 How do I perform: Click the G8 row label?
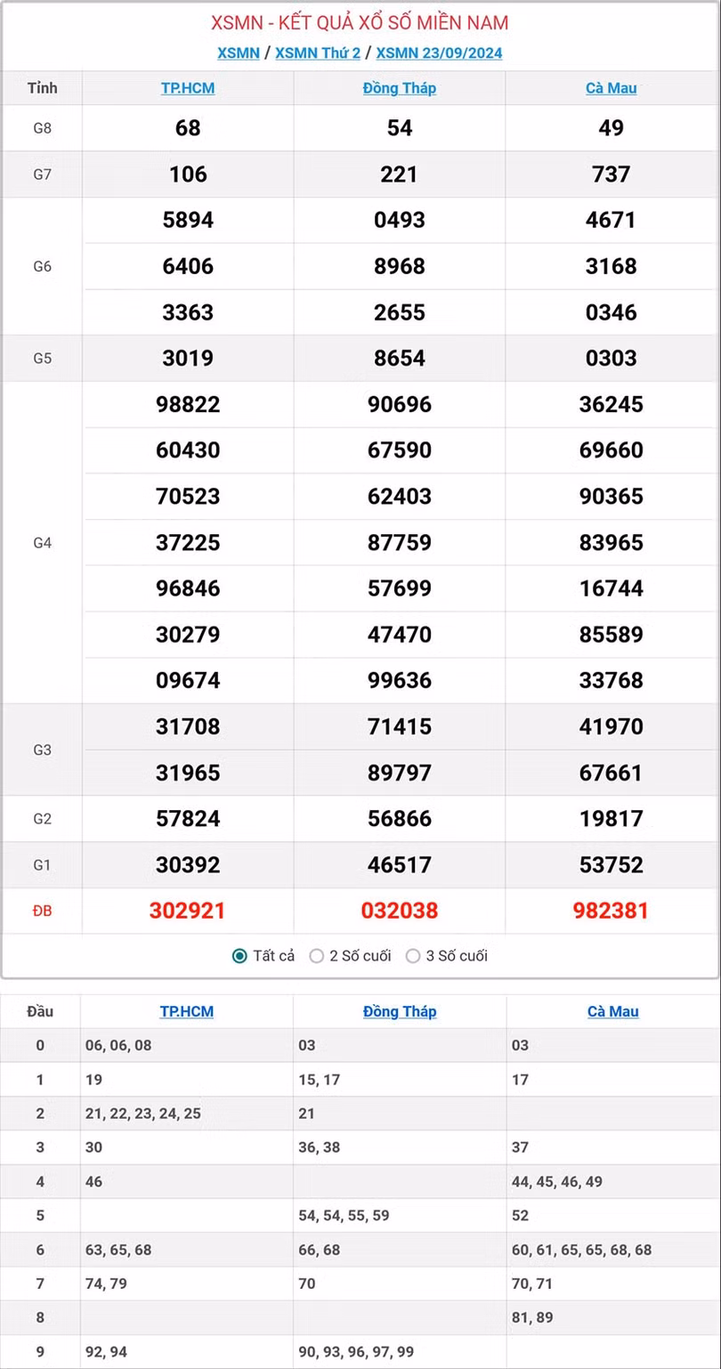click(43, 128)
